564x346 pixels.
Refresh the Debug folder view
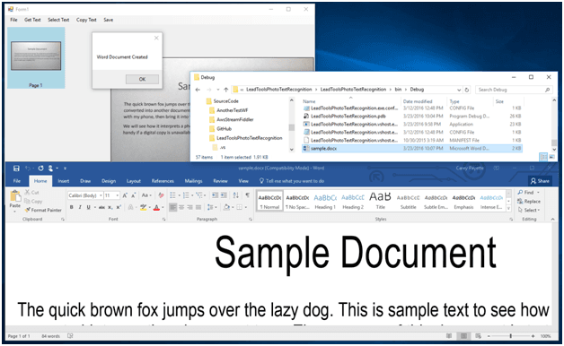466,90
